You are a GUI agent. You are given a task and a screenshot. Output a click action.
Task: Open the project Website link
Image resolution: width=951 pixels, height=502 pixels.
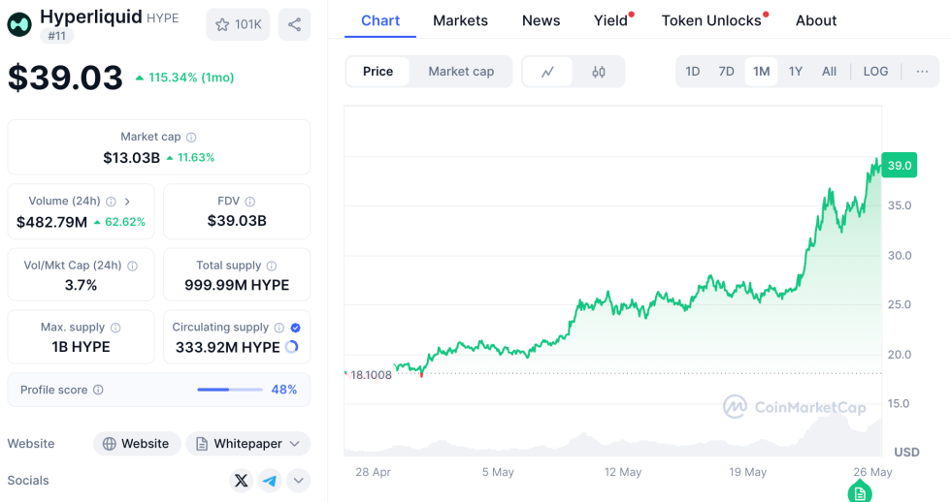(x=137, y=444)
